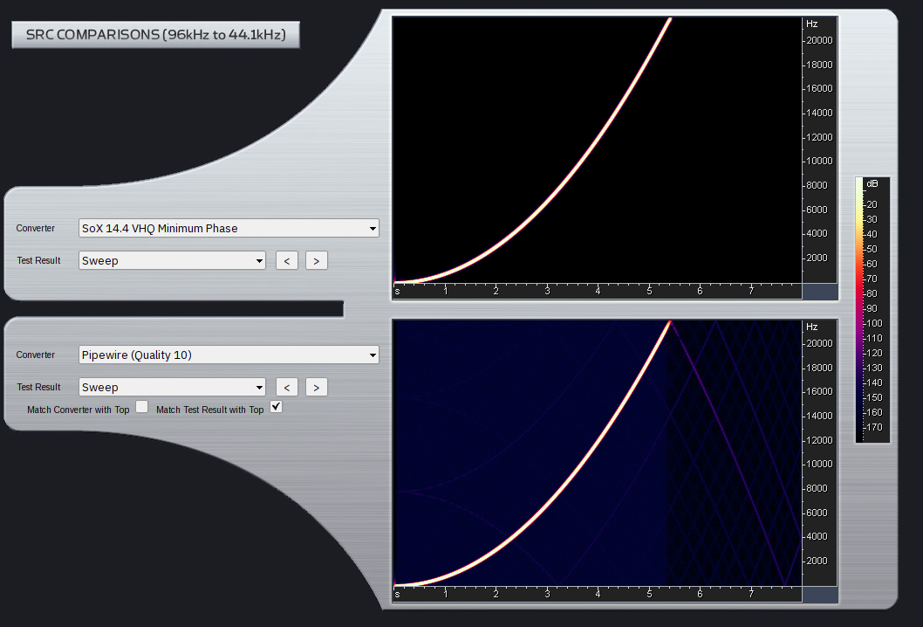Go to next bottom test result

pyautogui.click(x=316, y=387)
